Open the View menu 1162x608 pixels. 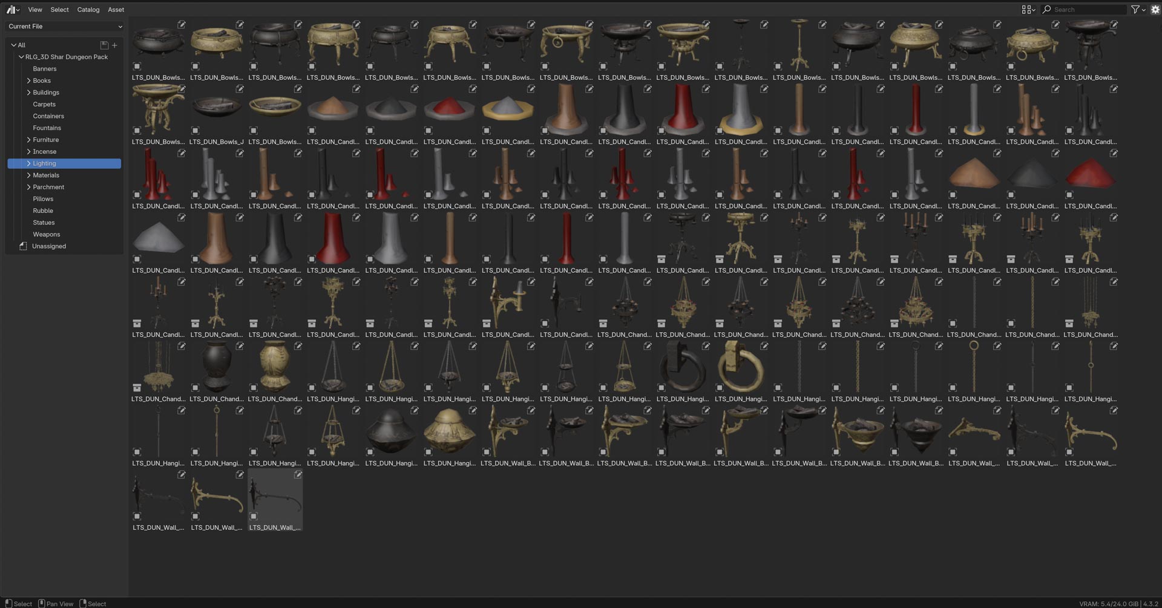pos(35,10)
